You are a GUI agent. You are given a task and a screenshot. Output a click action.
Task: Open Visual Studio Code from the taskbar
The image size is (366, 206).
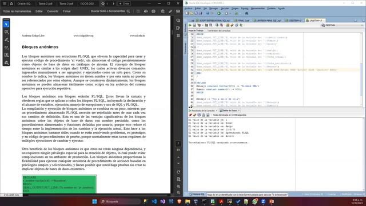click(154, 201)
